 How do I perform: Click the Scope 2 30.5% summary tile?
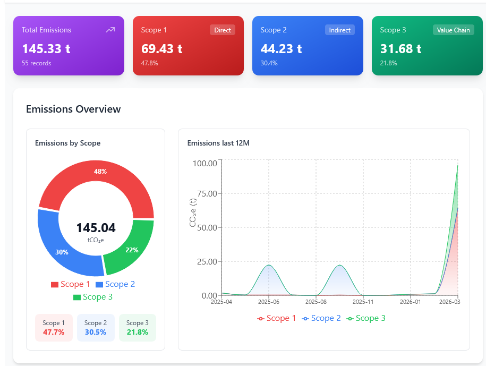96,328
